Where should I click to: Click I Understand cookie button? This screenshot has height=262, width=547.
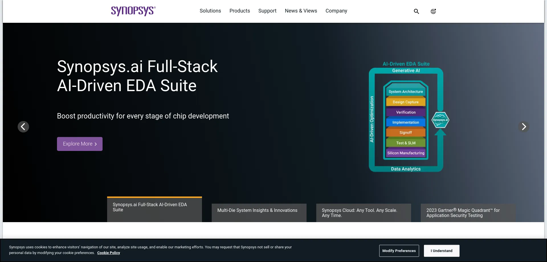[x=442, y=251]
